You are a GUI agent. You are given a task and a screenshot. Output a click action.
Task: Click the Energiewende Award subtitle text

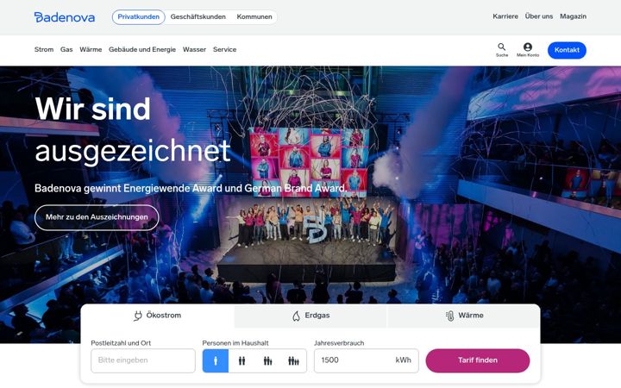191,189
